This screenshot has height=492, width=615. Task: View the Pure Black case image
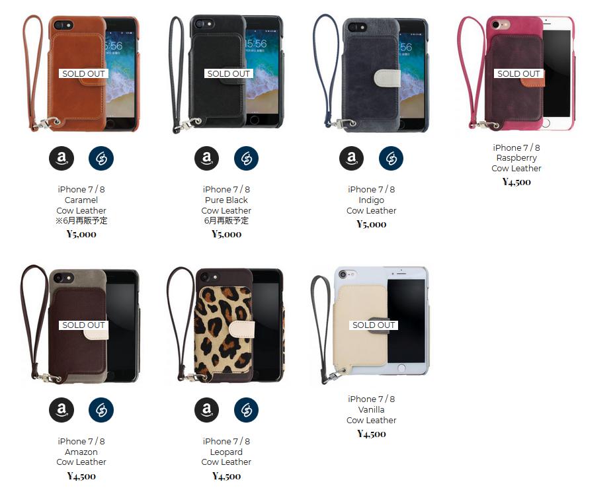click(226, 73)
